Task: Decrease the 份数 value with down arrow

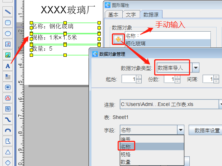Action: 178,81
